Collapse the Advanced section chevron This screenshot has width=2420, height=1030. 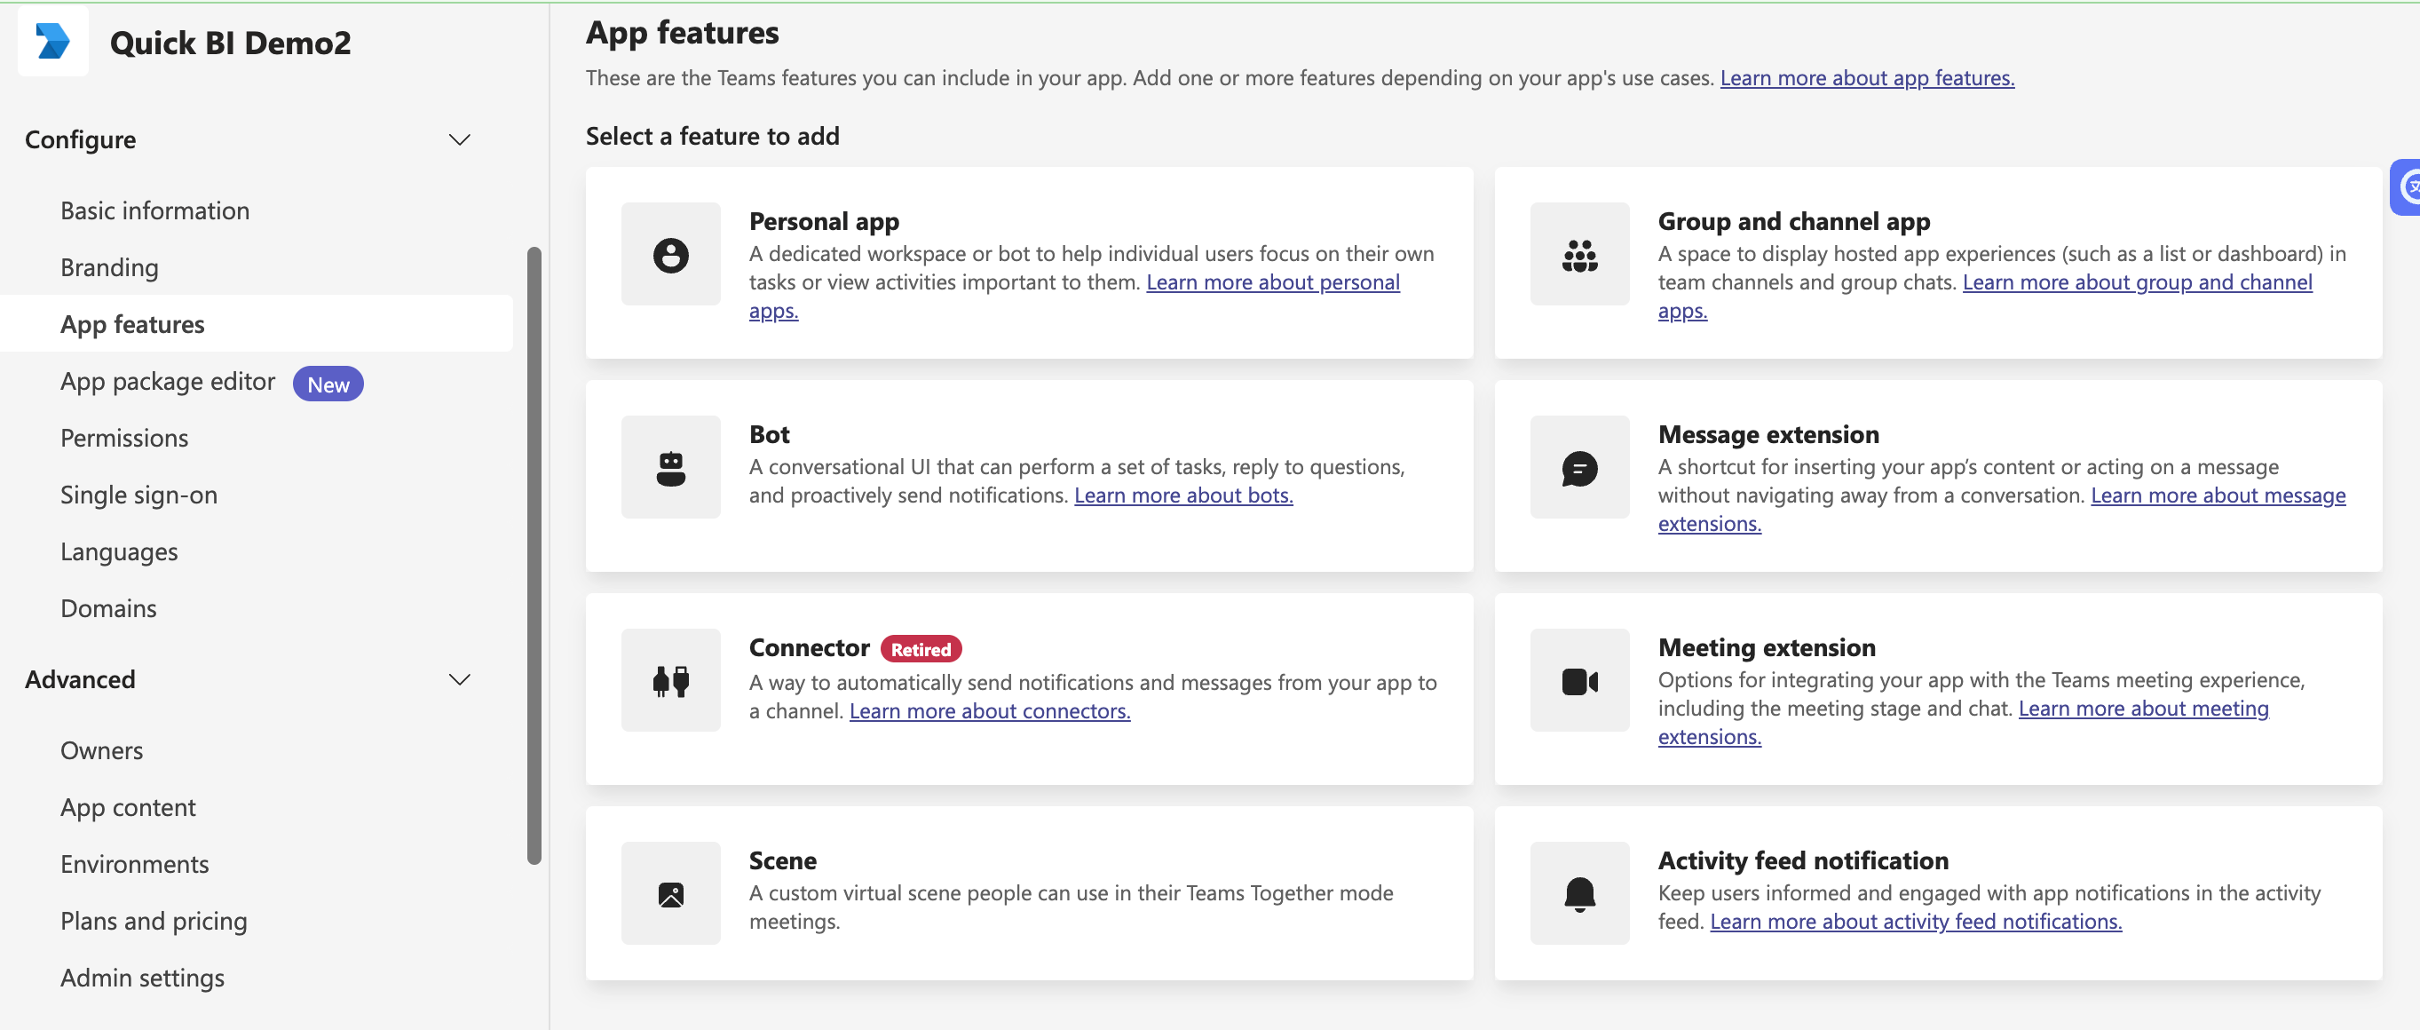(458, 679)
